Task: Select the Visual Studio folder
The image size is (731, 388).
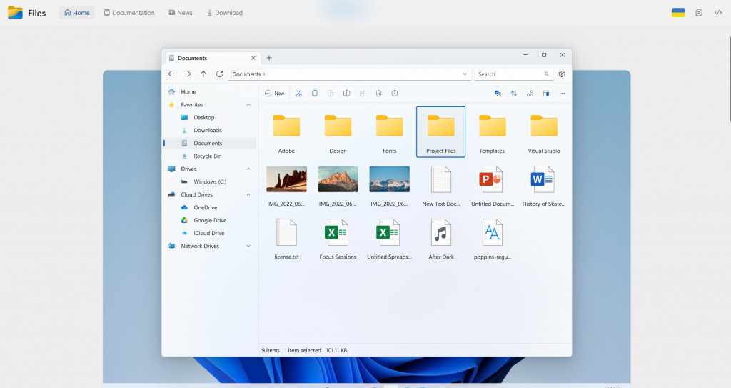Action: tap(543, 133)
